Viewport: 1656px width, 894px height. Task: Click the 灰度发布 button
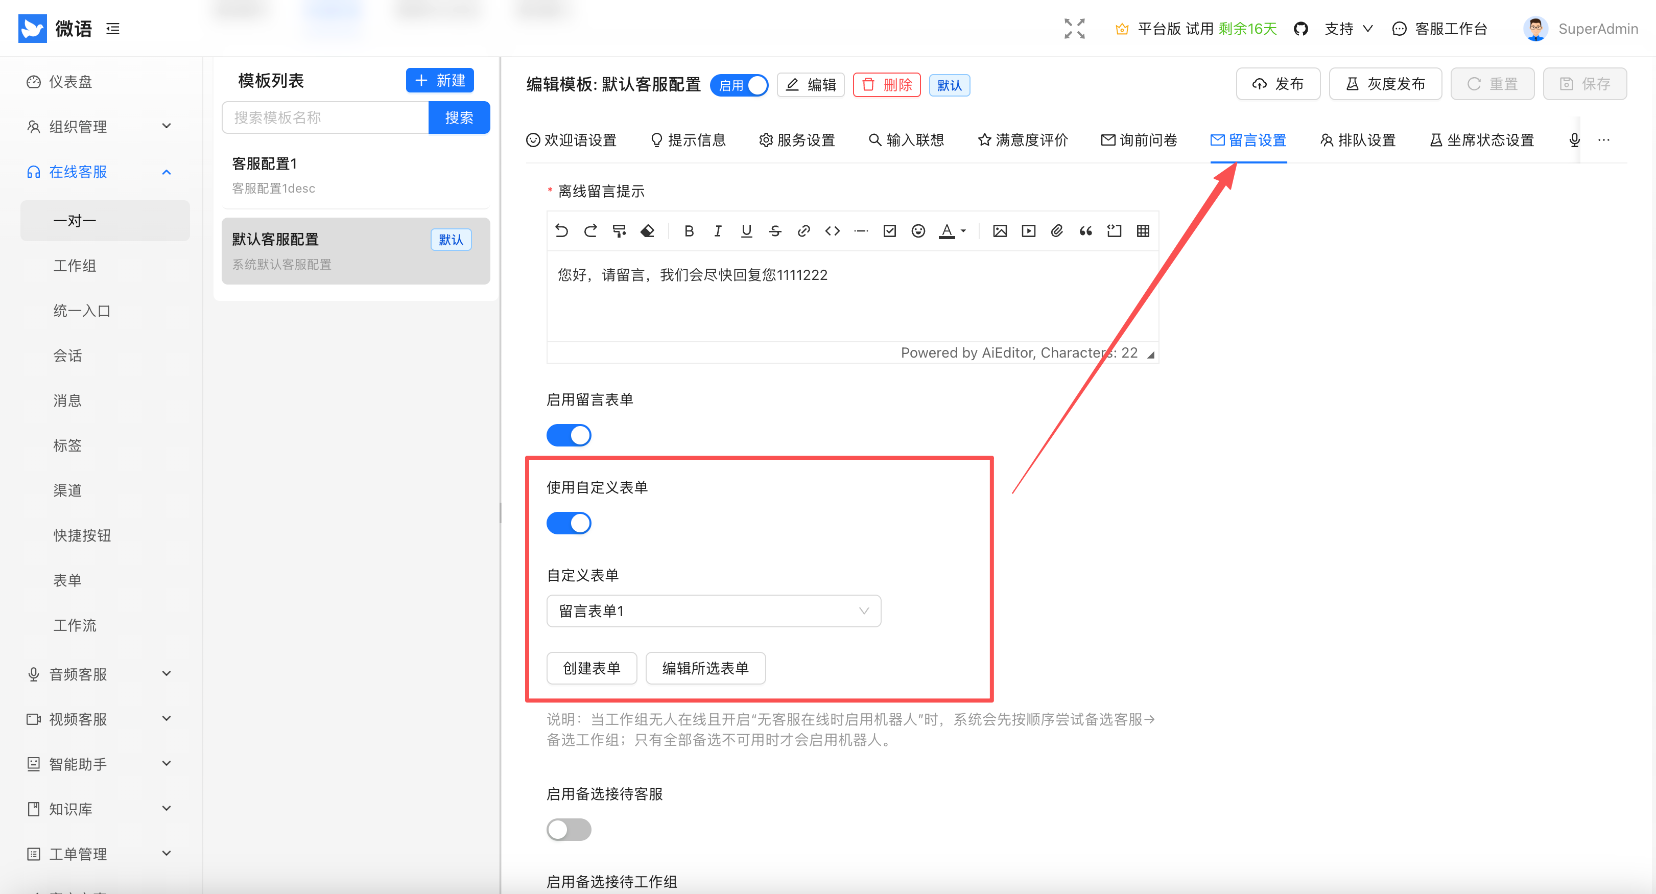pyautogui.click(x=1385, y=84)
